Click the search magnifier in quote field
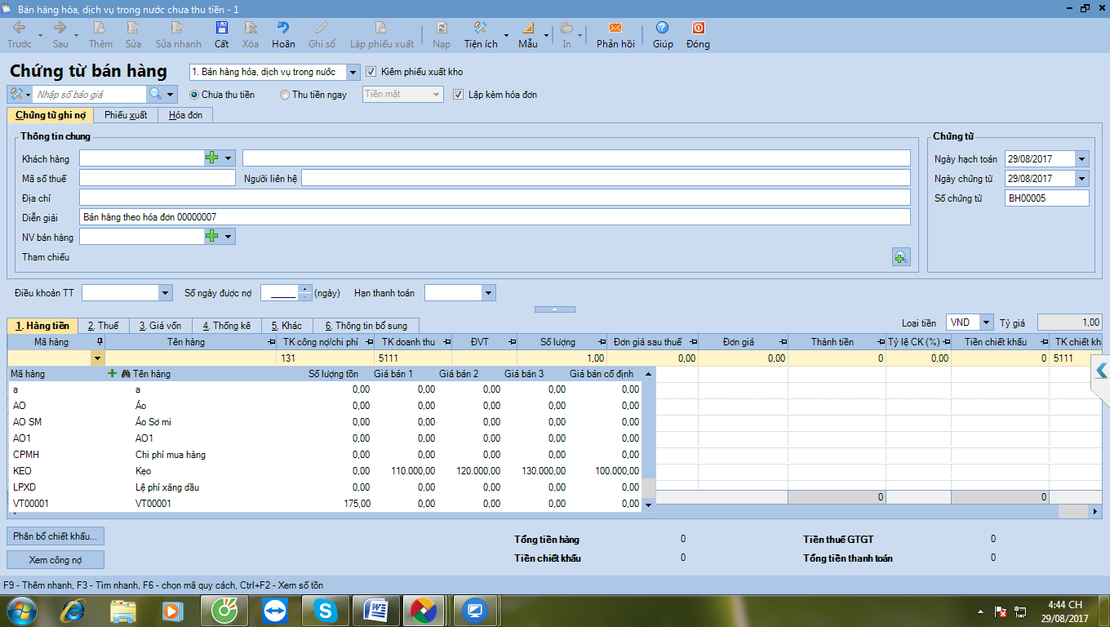 pos(155,95)
